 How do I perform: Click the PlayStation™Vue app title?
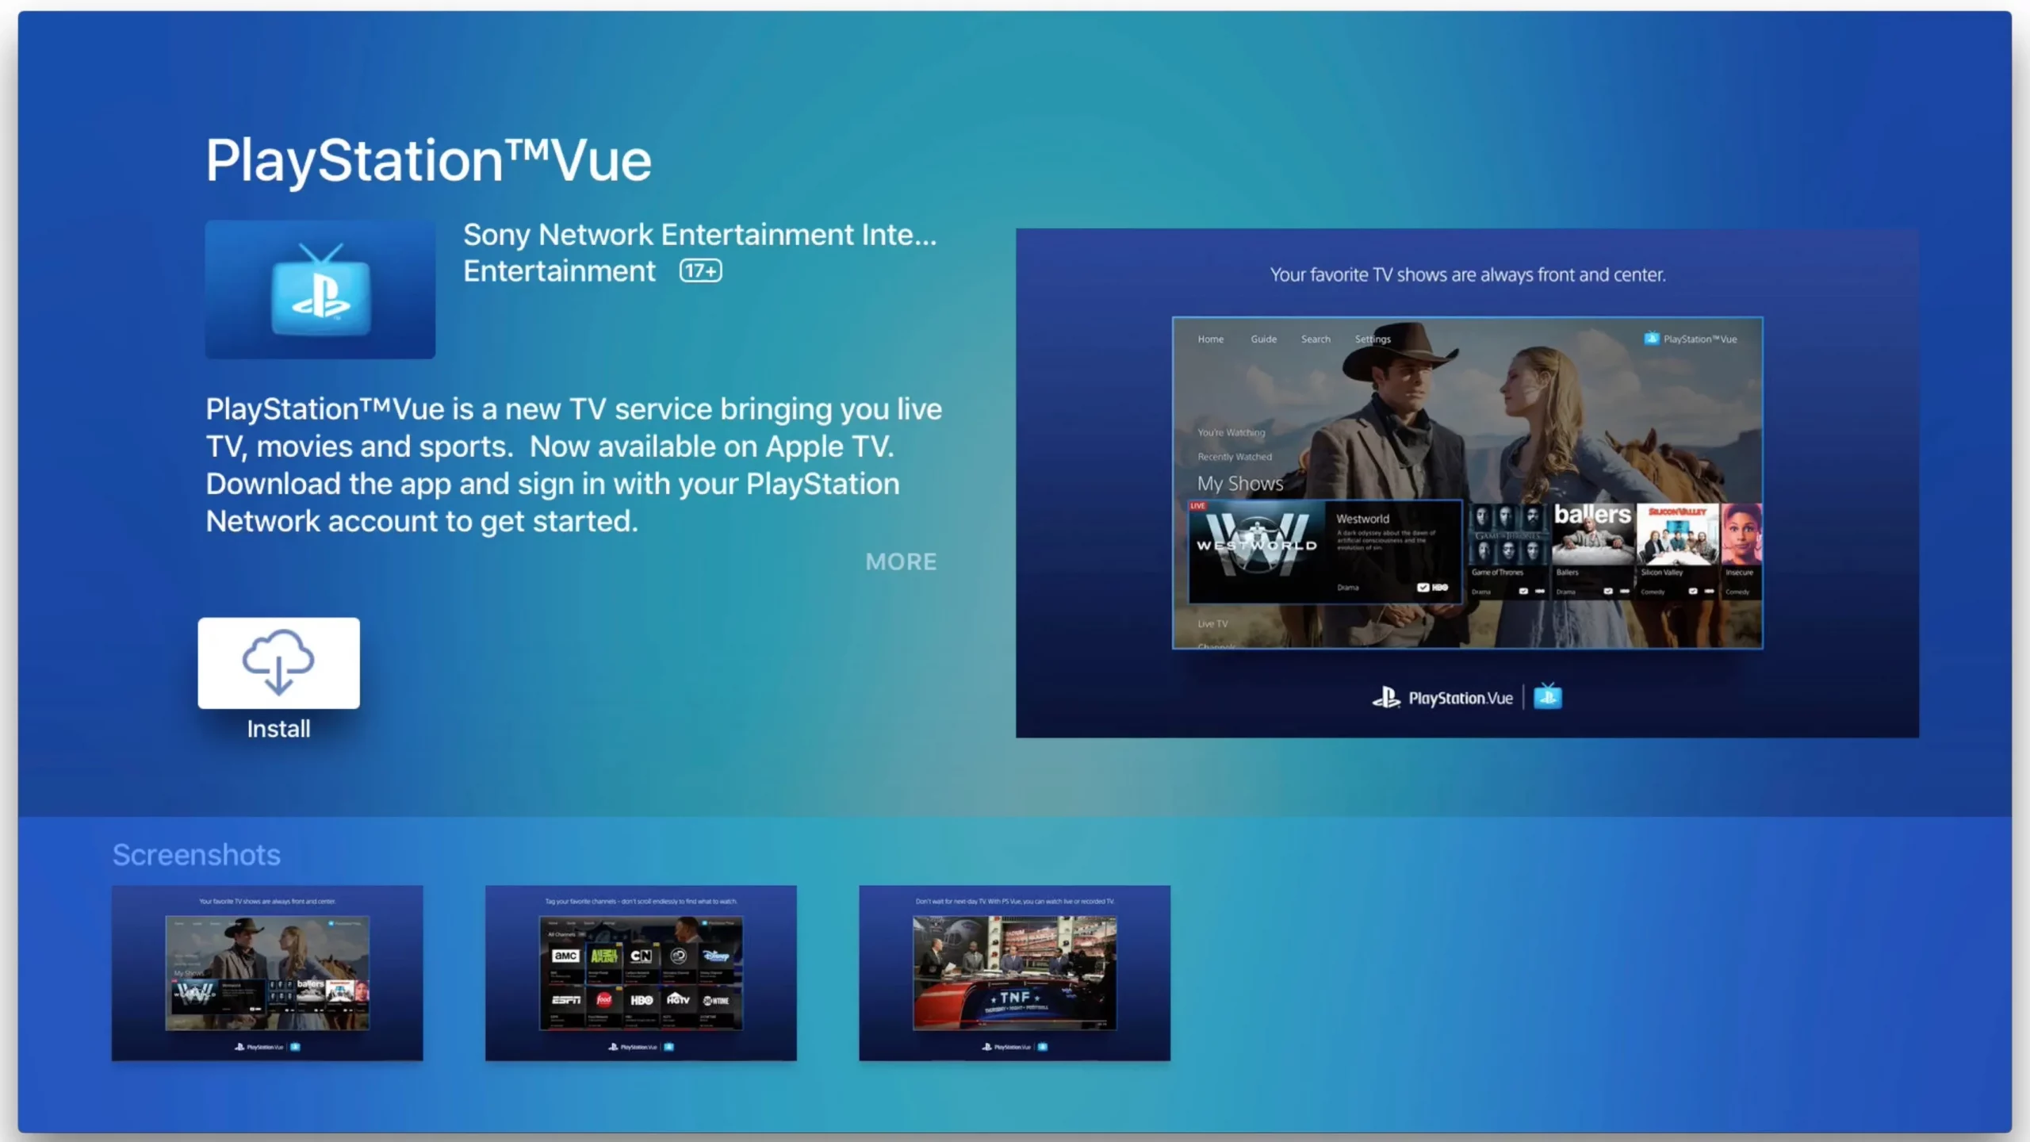pos(428,160)
